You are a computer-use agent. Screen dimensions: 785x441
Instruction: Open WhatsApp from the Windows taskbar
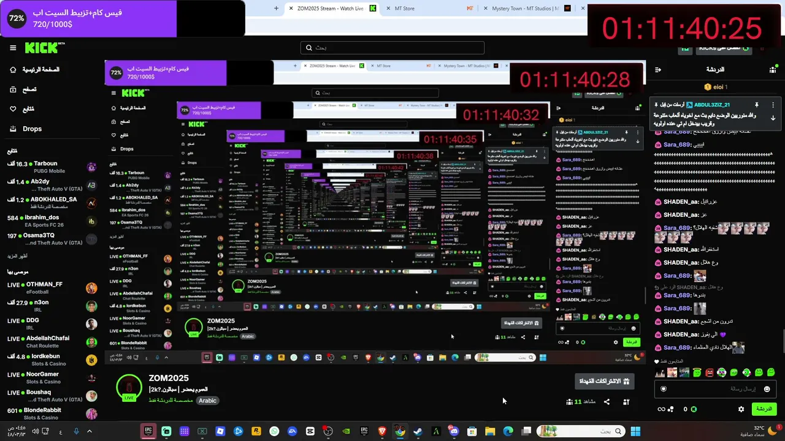274,431
